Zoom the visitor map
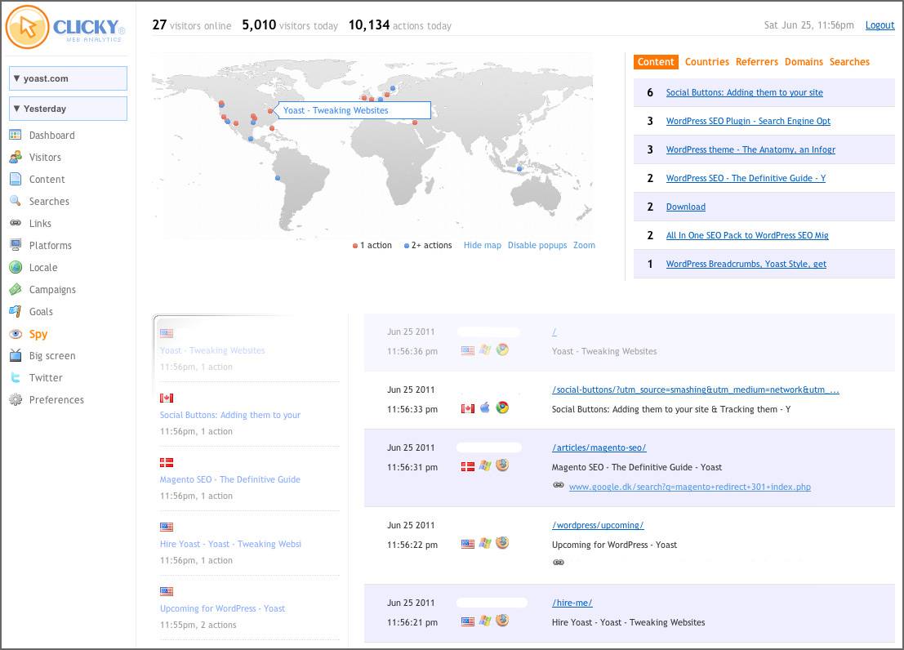904x650 pixels. (x=584, y=246)
